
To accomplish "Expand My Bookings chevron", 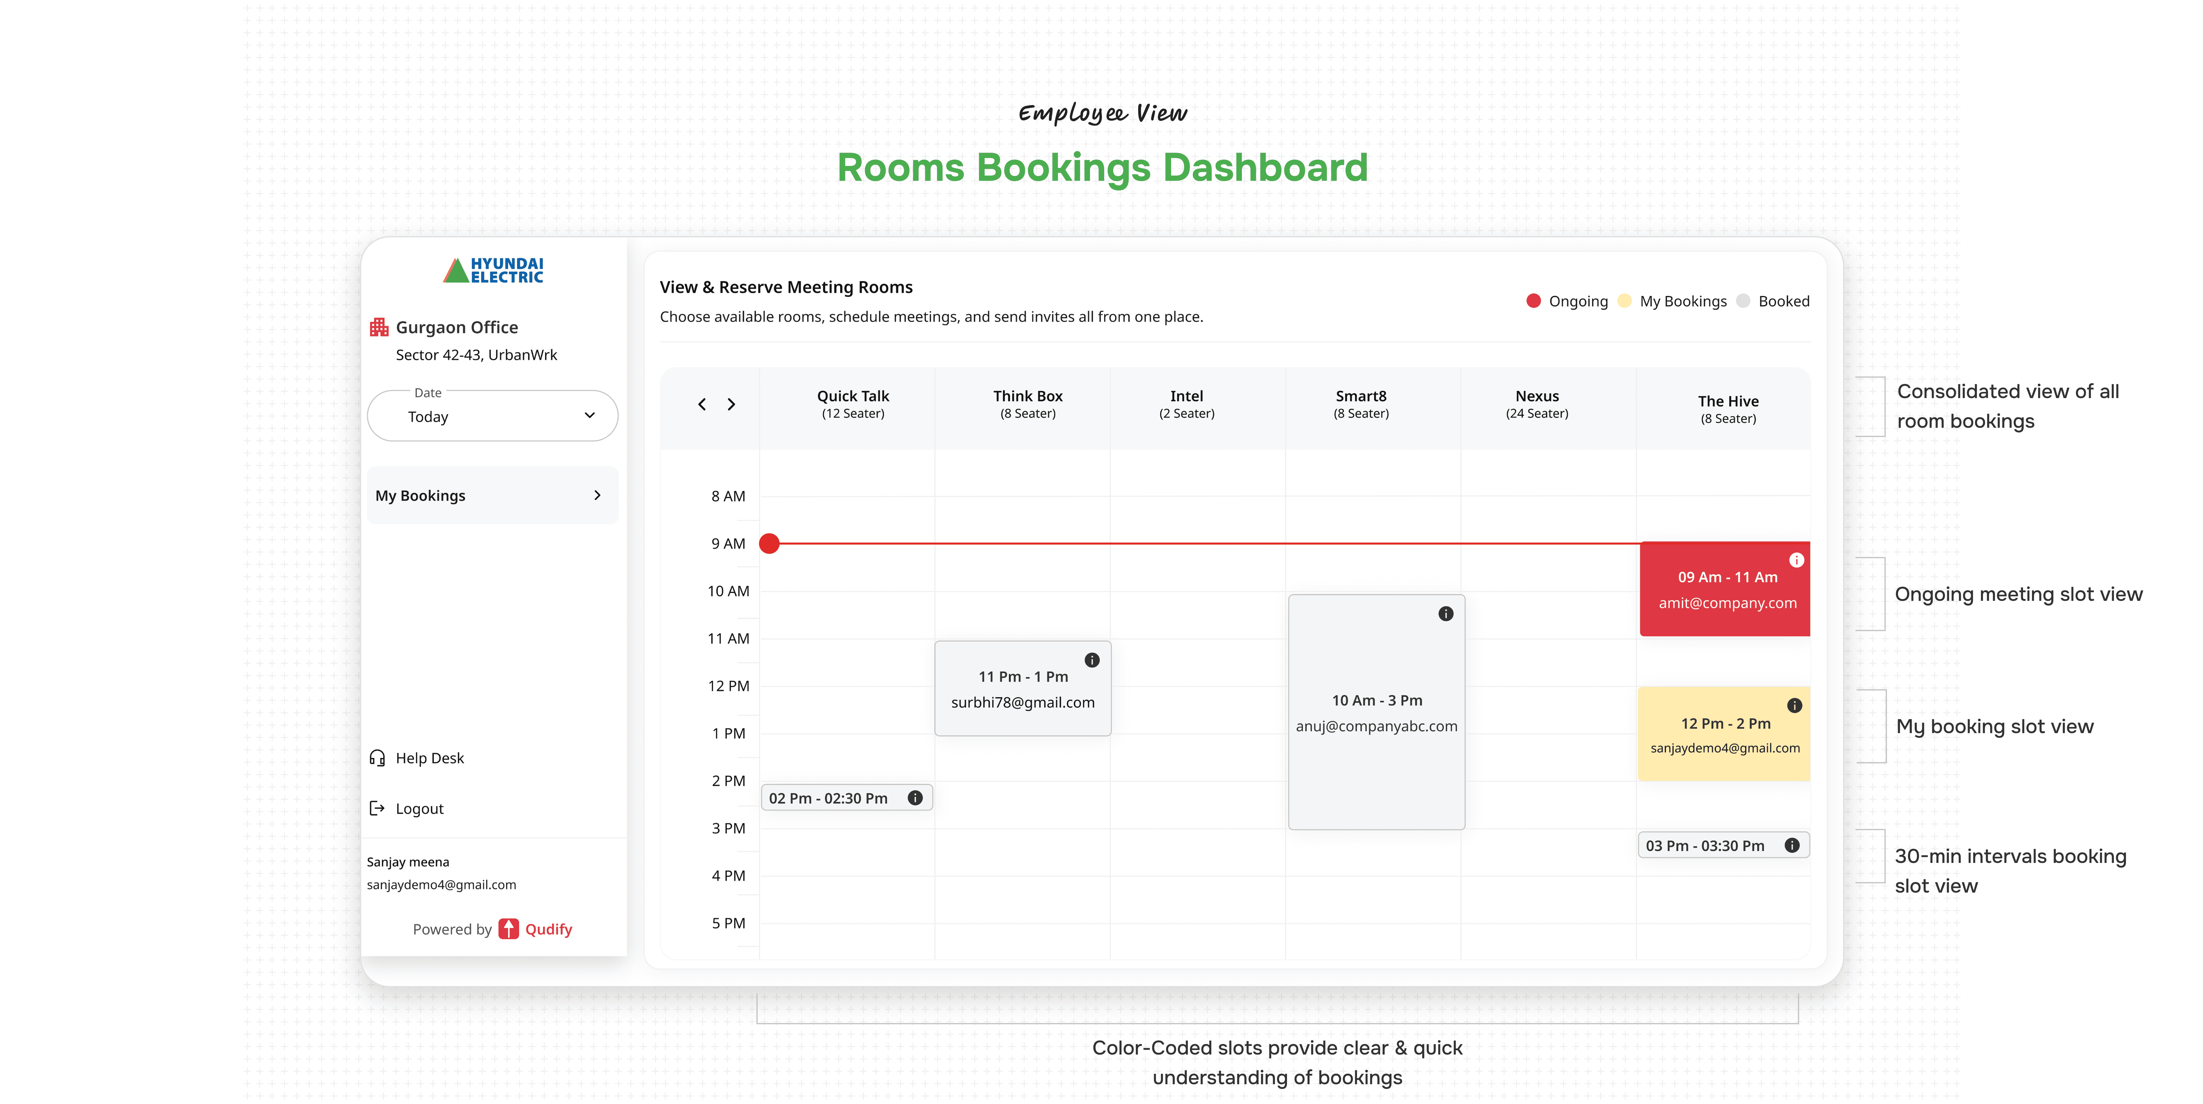I will point(597,496).
